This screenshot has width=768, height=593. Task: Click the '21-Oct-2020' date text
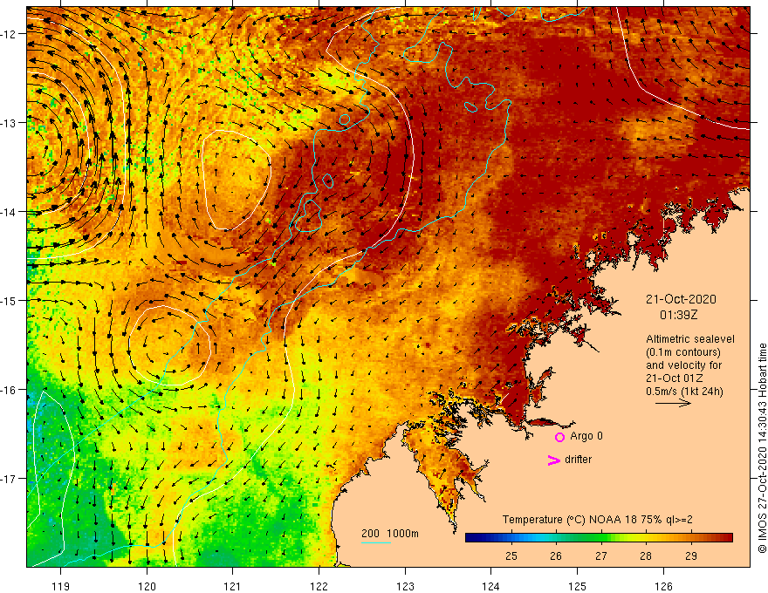(681, 299)
